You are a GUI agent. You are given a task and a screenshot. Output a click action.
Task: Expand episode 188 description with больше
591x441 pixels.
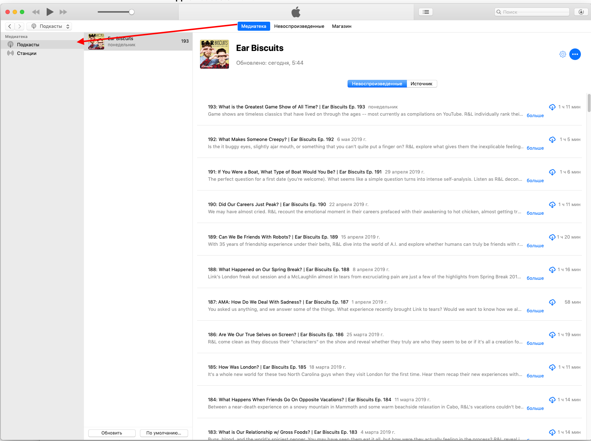pos(535,278)
